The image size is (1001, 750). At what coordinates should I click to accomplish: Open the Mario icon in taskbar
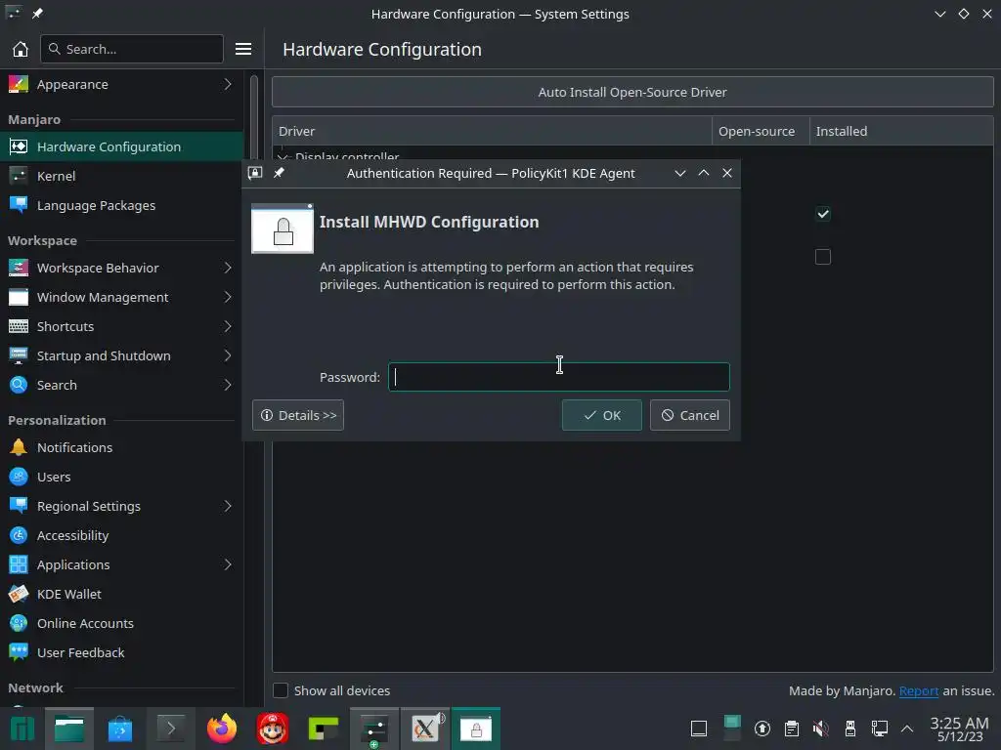tap(273, 729)
